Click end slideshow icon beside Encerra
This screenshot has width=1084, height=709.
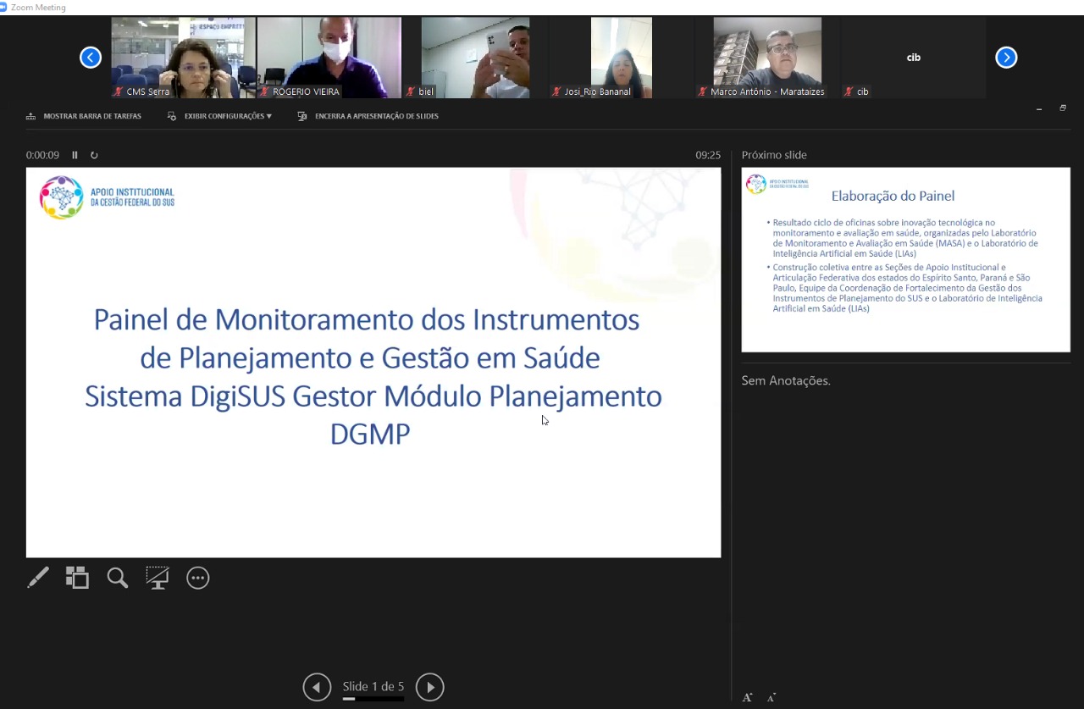[302, 116]
